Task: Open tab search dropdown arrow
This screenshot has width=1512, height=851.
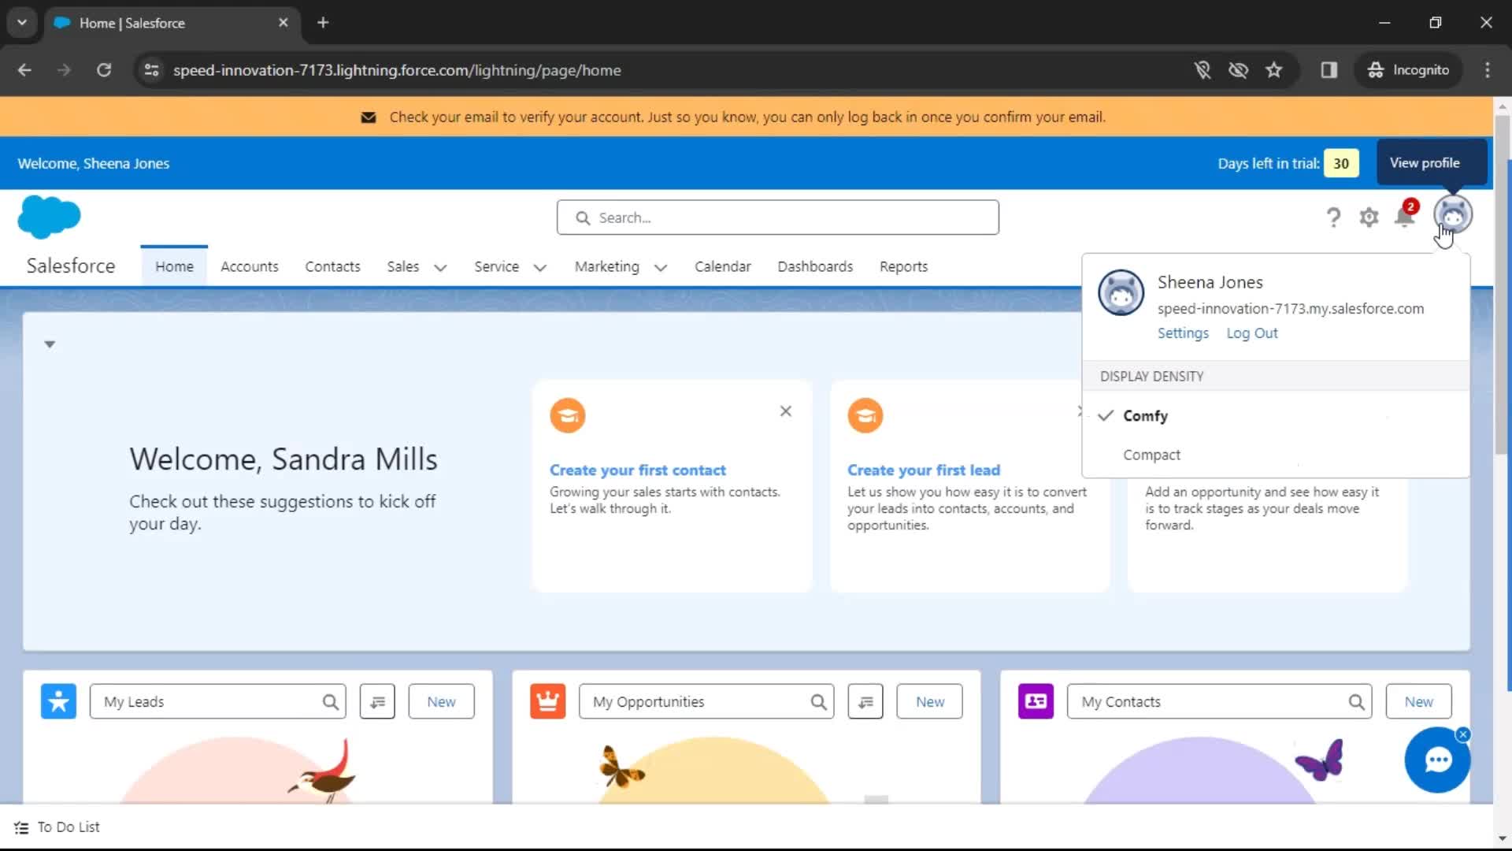Action: [x=22, y=23]
